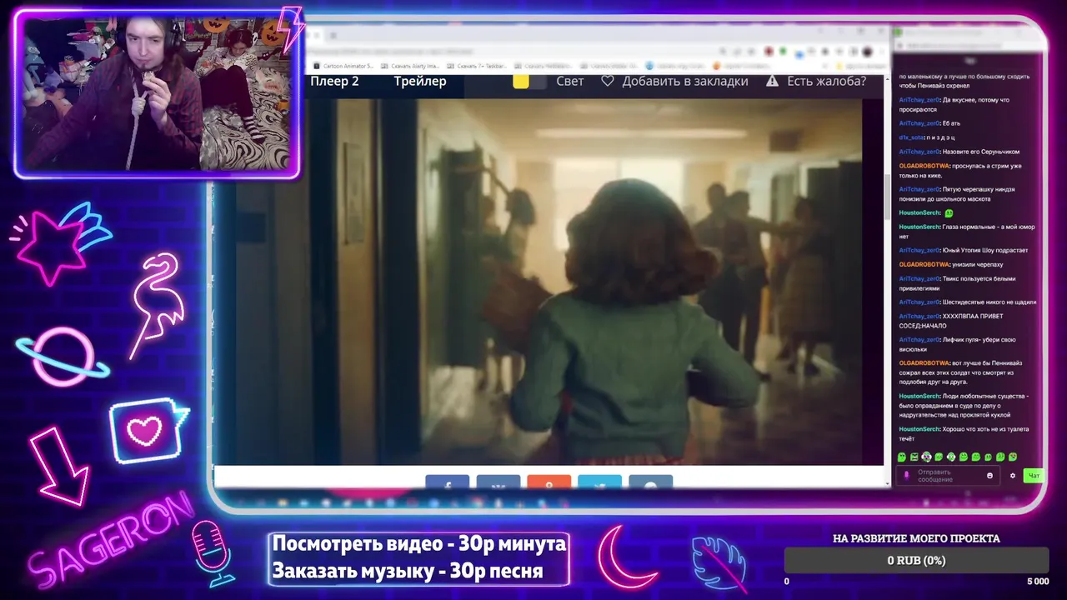This screenshot has width=1067, height=600.
Task: Click the green browser extension icon
Action: click(783, 51)
